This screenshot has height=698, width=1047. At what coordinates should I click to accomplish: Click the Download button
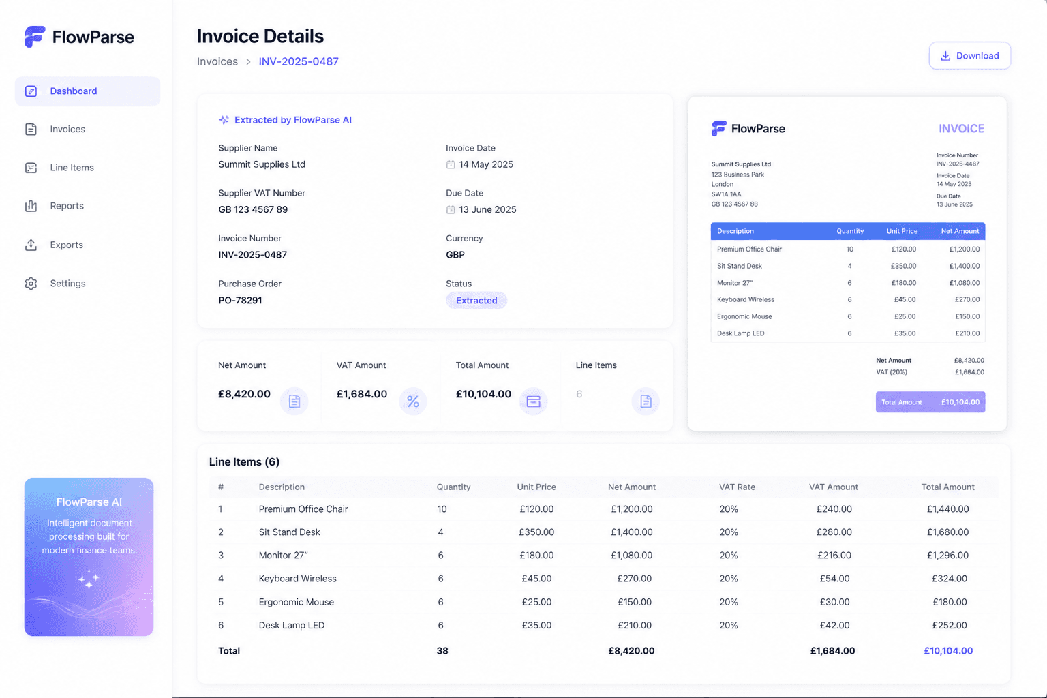pyautogui.click(x=969, y=56)
